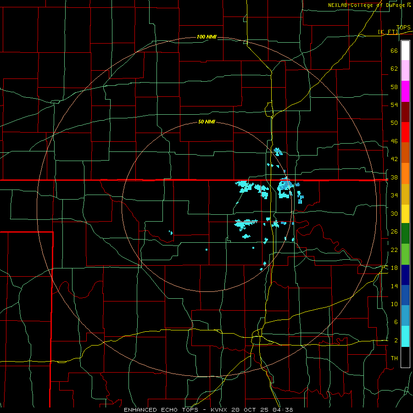Click the 6 legend value
Image resolution: width=413 pixels, height=413 pixels.
(396, 322)
